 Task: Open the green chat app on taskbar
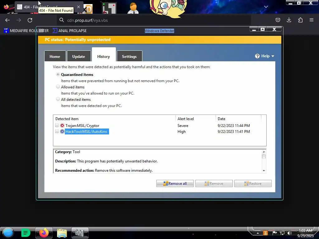[26, 233]
